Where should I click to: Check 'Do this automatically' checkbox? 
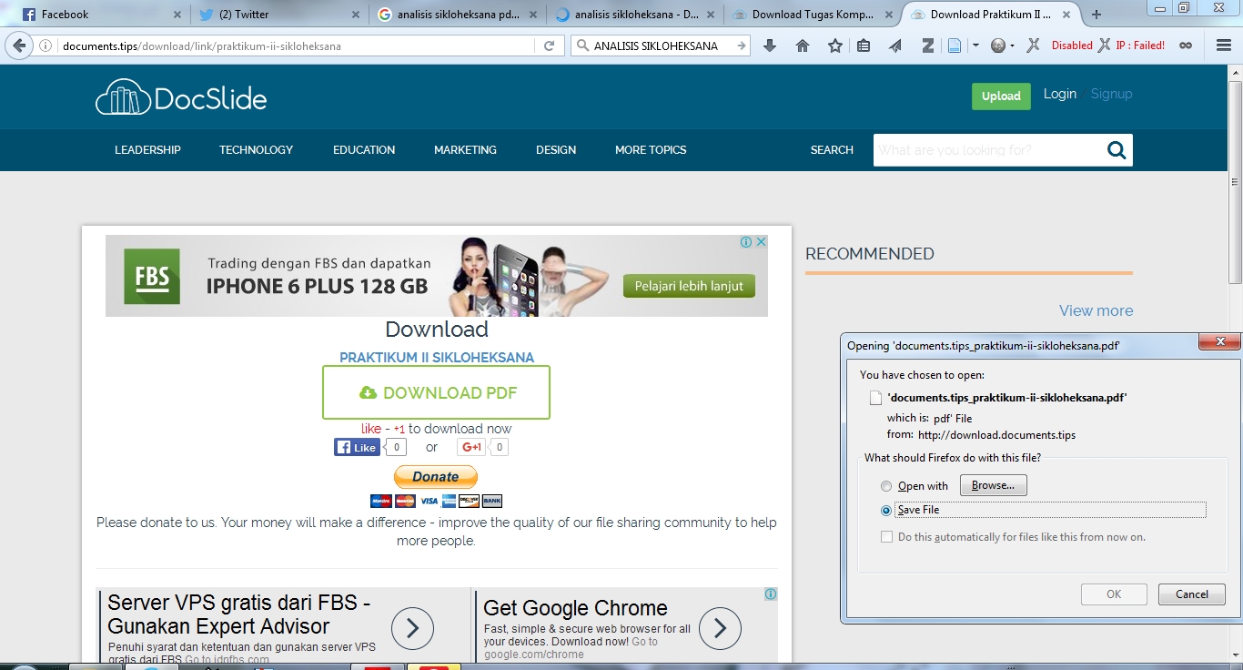point(886,537)
